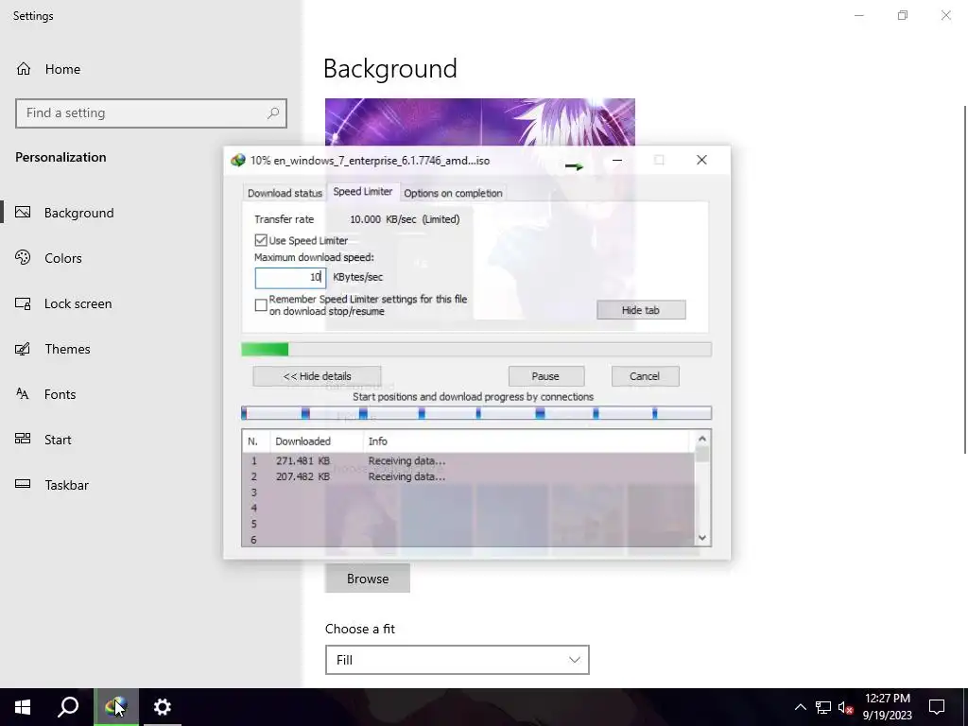Select connection row 1 with 271.481 KB
This screenshot has width=968, height=726.
pyautogui.click(x=469, y=461)
